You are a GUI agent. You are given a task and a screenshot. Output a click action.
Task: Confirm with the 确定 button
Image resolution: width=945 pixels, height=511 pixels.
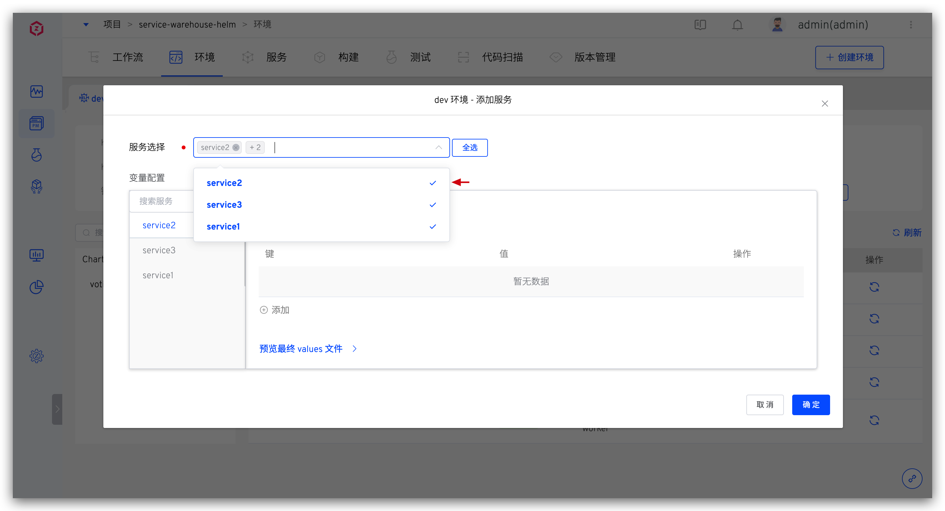pos(811,404)
